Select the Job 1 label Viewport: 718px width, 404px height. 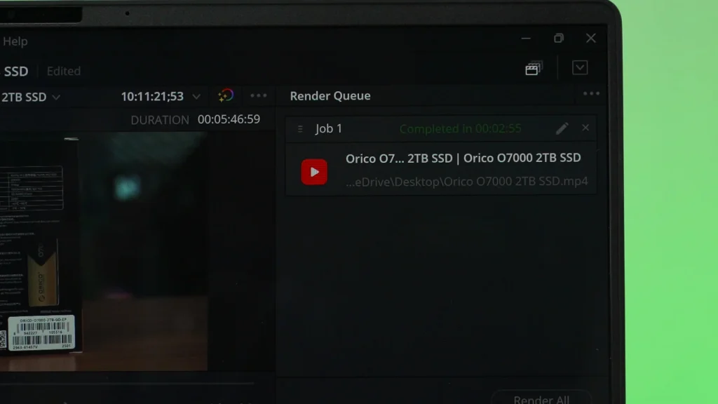pyautogui.click(x=329, y=129)
